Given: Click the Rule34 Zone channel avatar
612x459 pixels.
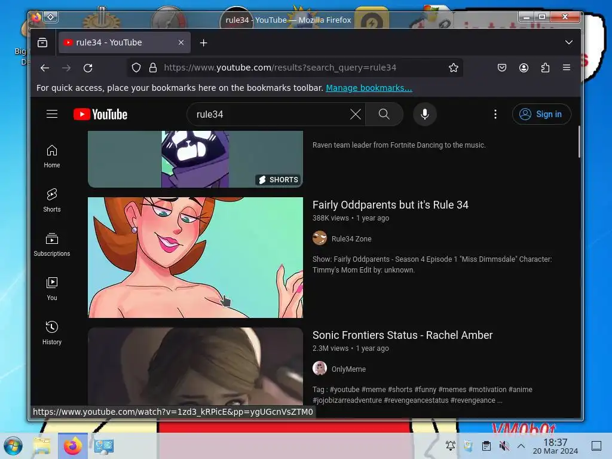Looking at the screenshot, I should 320,238.
